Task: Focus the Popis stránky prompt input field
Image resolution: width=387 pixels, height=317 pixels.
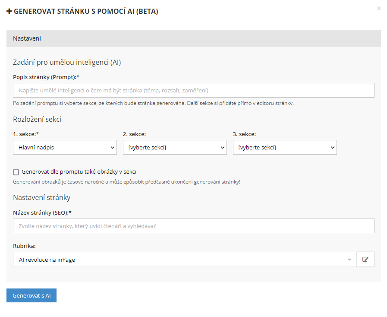Action: click(193, 90)
